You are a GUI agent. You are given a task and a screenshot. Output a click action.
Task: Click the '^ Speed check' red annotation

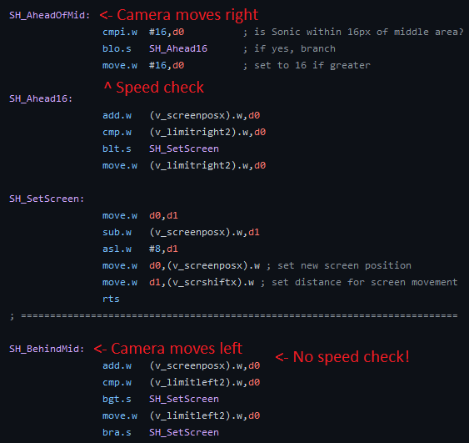154,87
